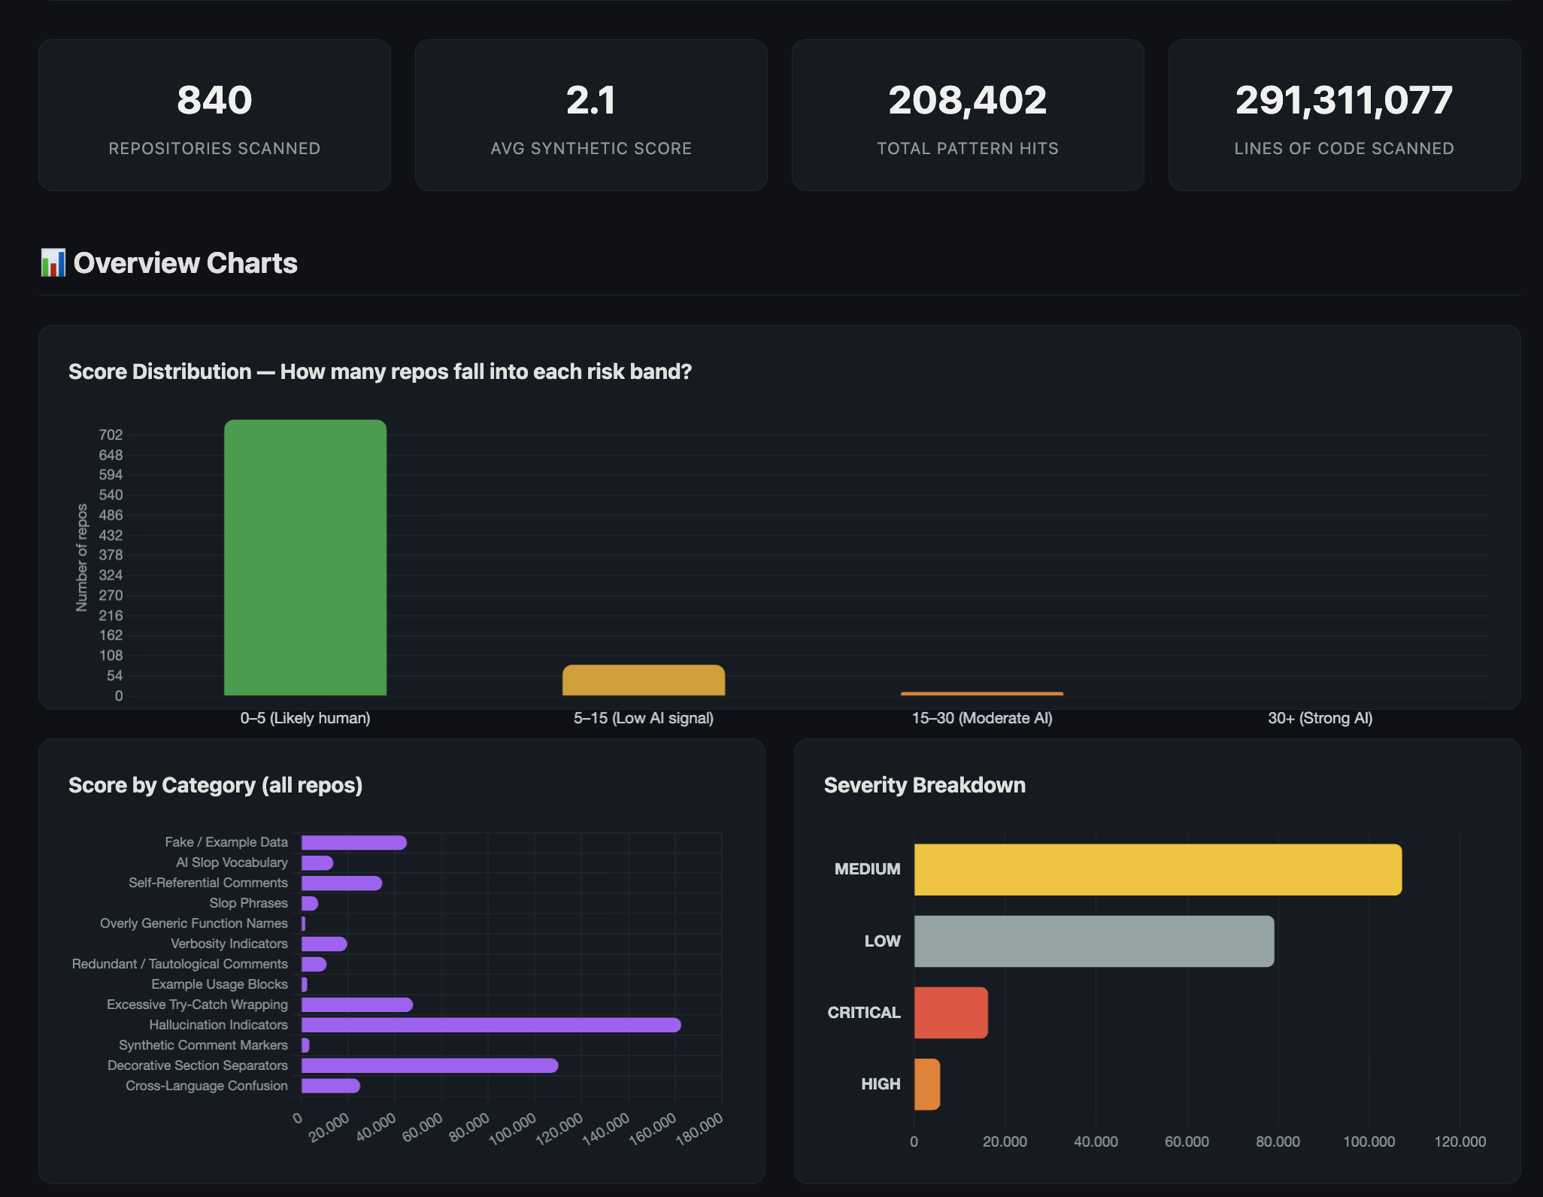Click the Slop Phrases bar
Screen dimensions: 1543x1197
pos(310,904)
